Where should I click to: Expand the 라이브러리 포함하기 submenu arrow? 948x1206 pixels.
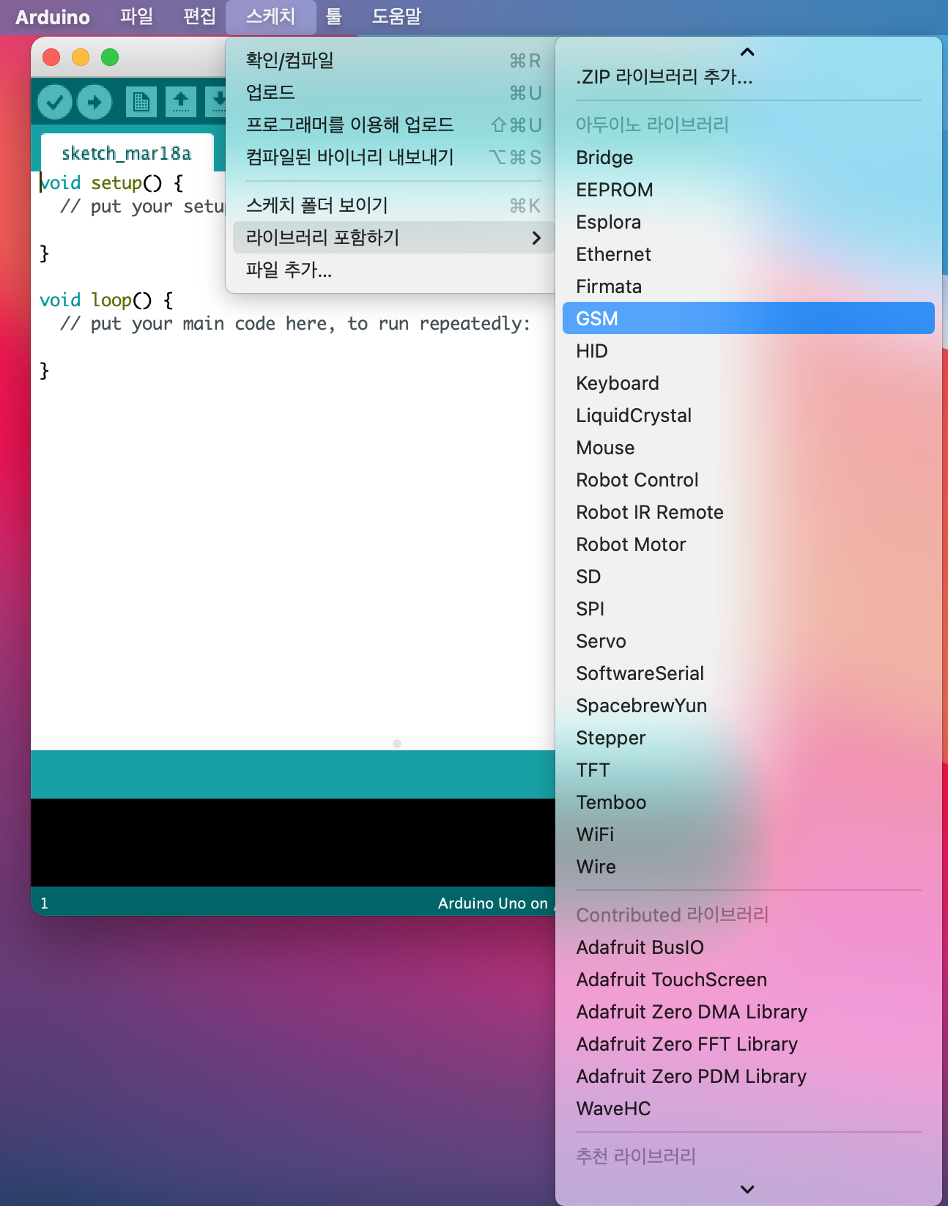536,237
